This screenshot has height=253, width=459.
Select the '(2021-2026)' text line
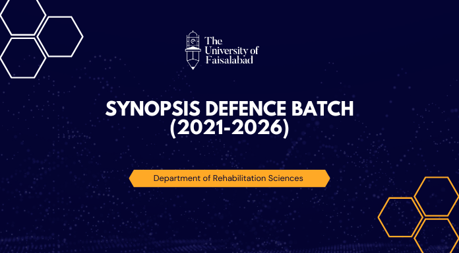click(x=229, y=129)
